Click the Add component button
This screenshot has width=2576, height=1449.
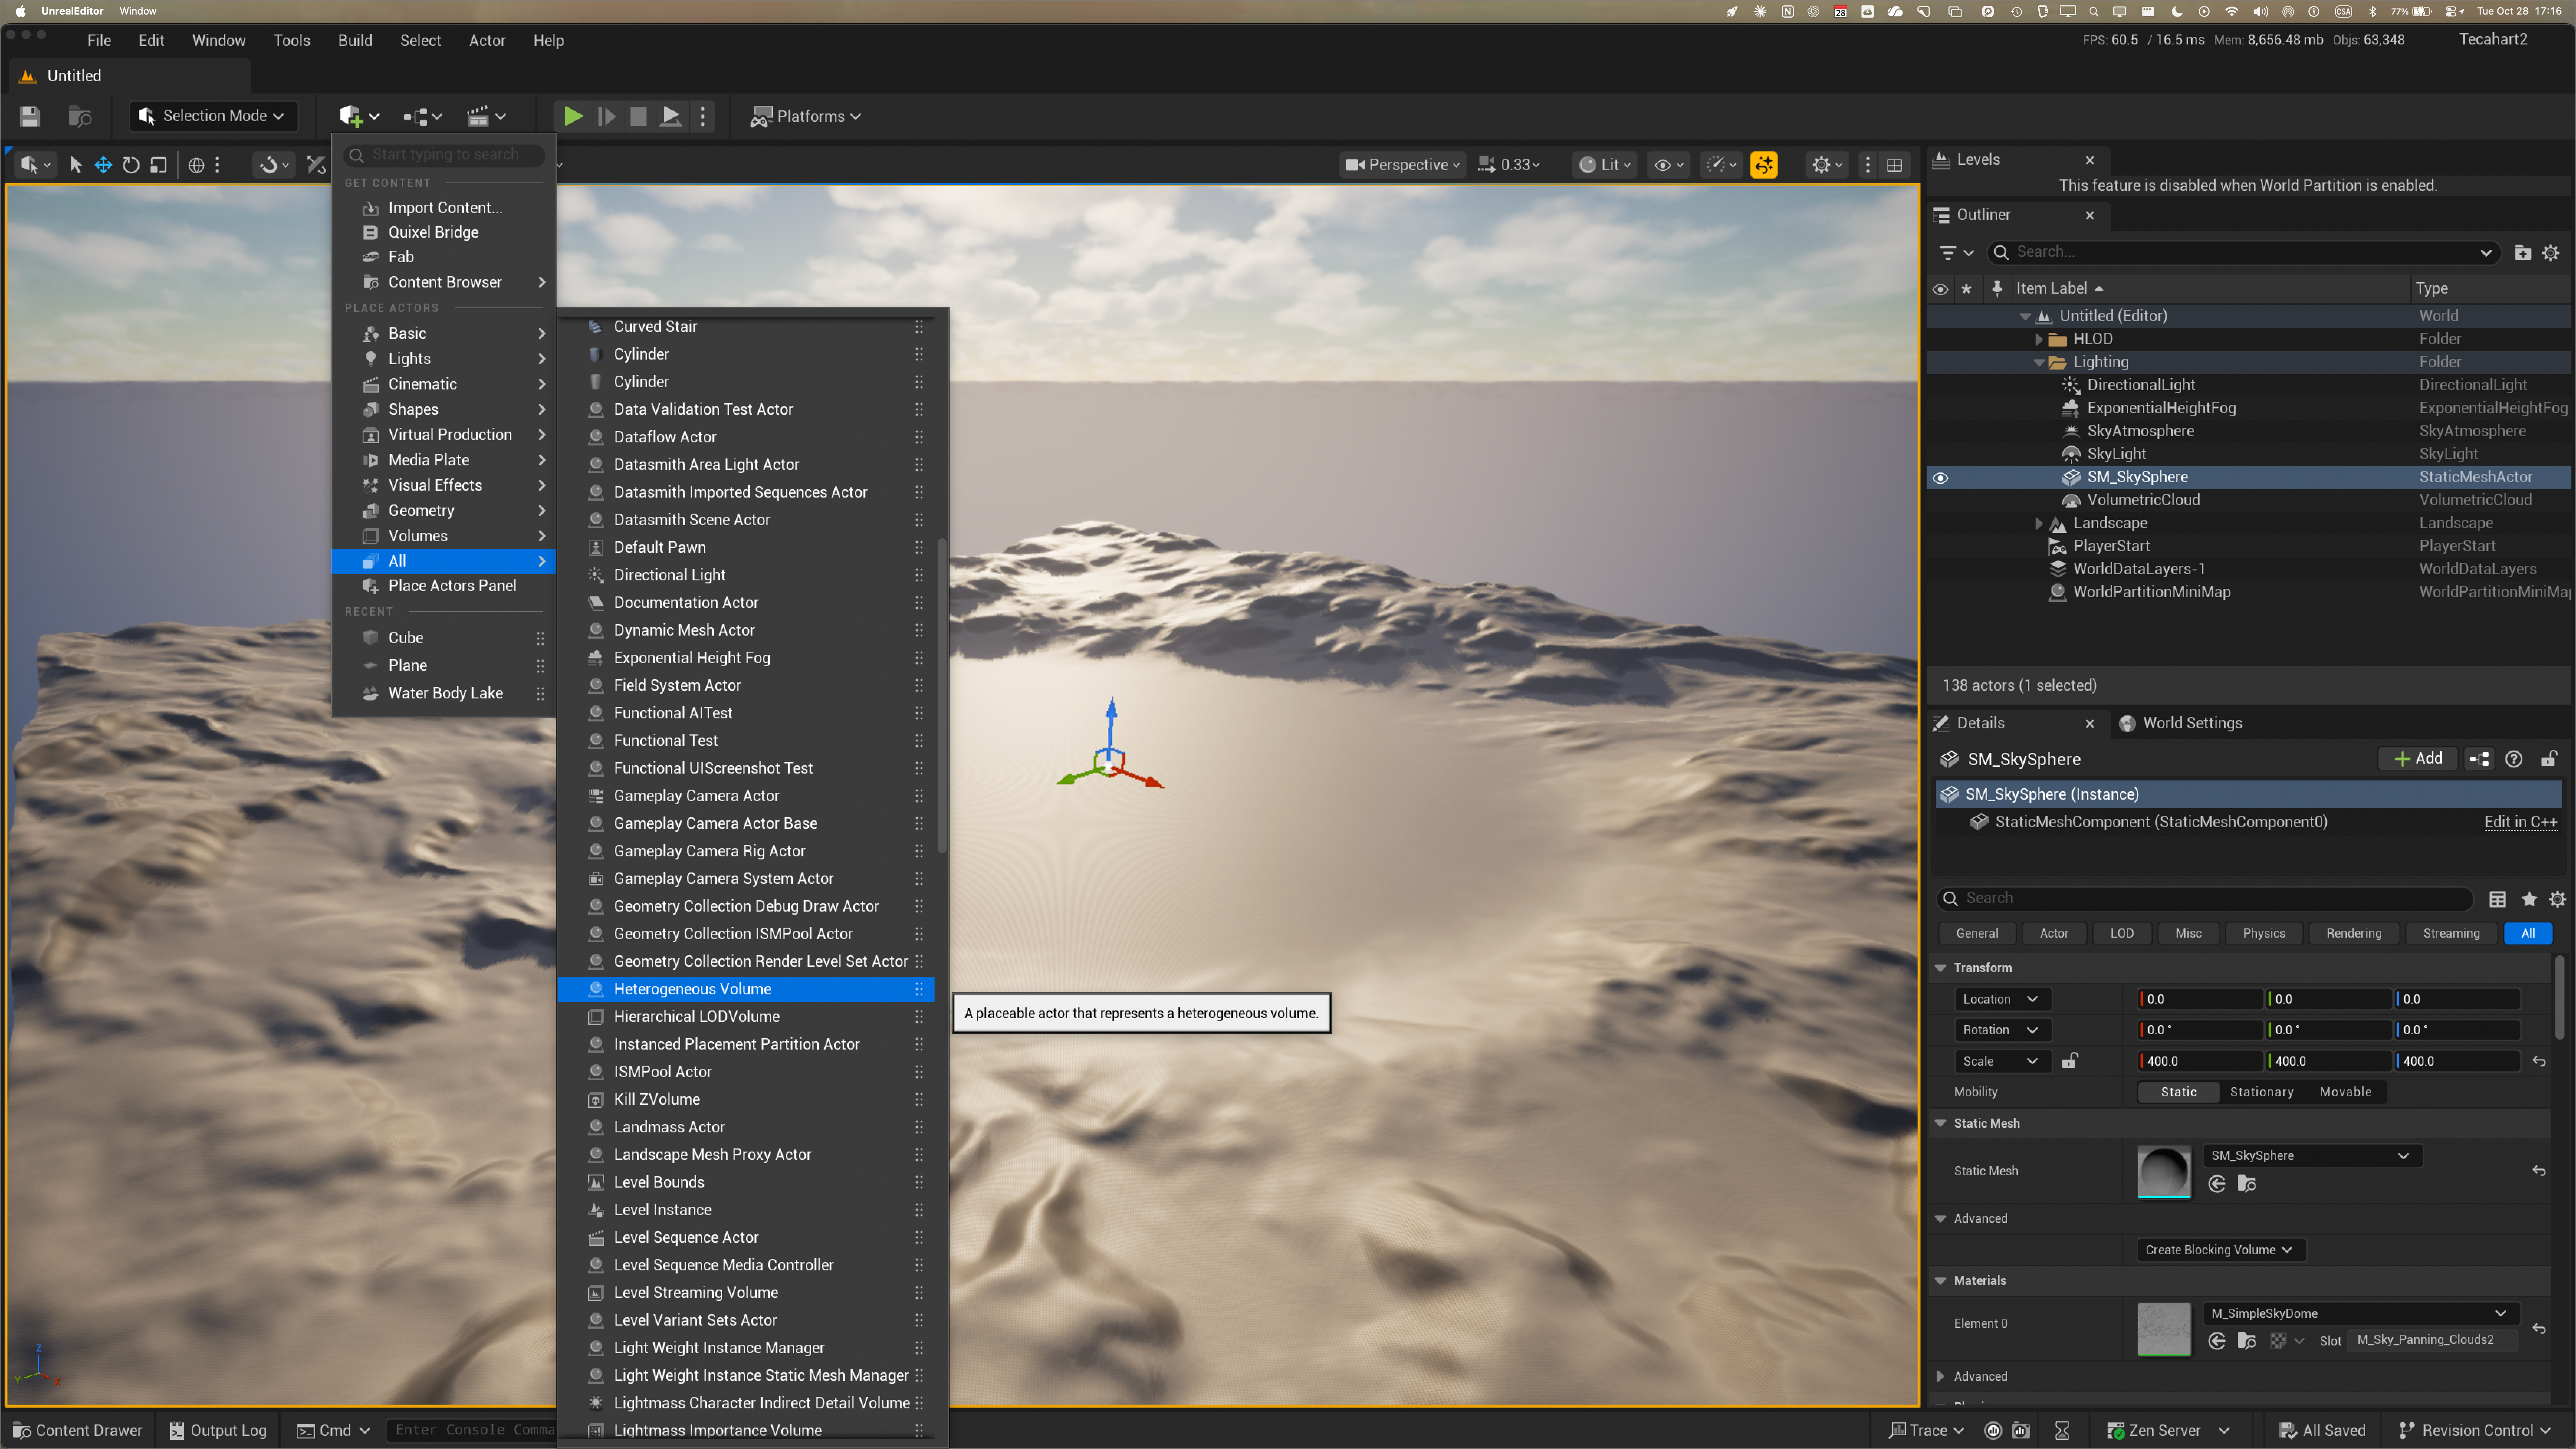[2419, 759]
